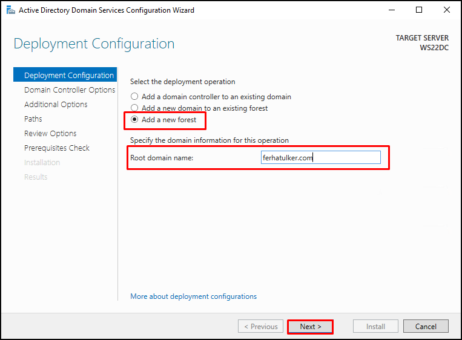The height and width of the screenshot is (340, 462).
Task: Click the Root domain name text field
Action: [x=320, y=157]
